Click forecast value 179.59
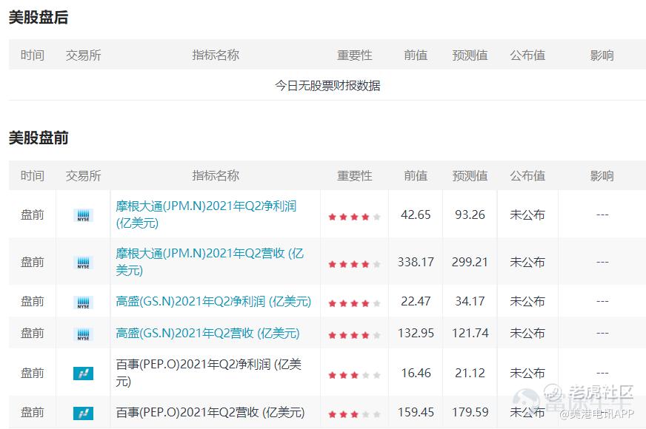The image size is (646, 429). point(470,412)
